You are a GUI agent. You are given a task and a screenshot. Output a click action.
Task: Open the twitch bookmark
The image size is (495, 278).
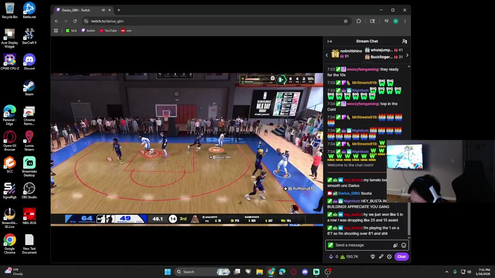(x=88, y=31)
